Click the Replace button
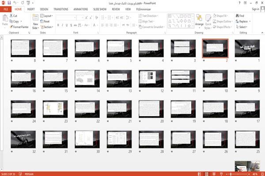This screenshot has height=176, width=265. 243,22
